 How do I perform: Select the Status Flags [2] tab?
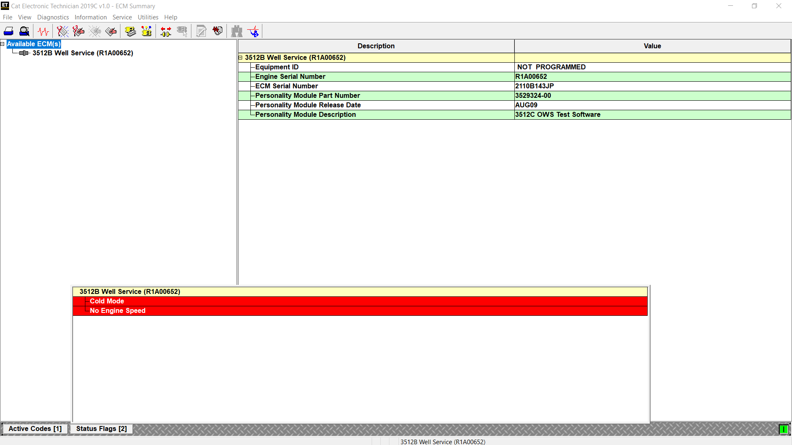point(101,429)
